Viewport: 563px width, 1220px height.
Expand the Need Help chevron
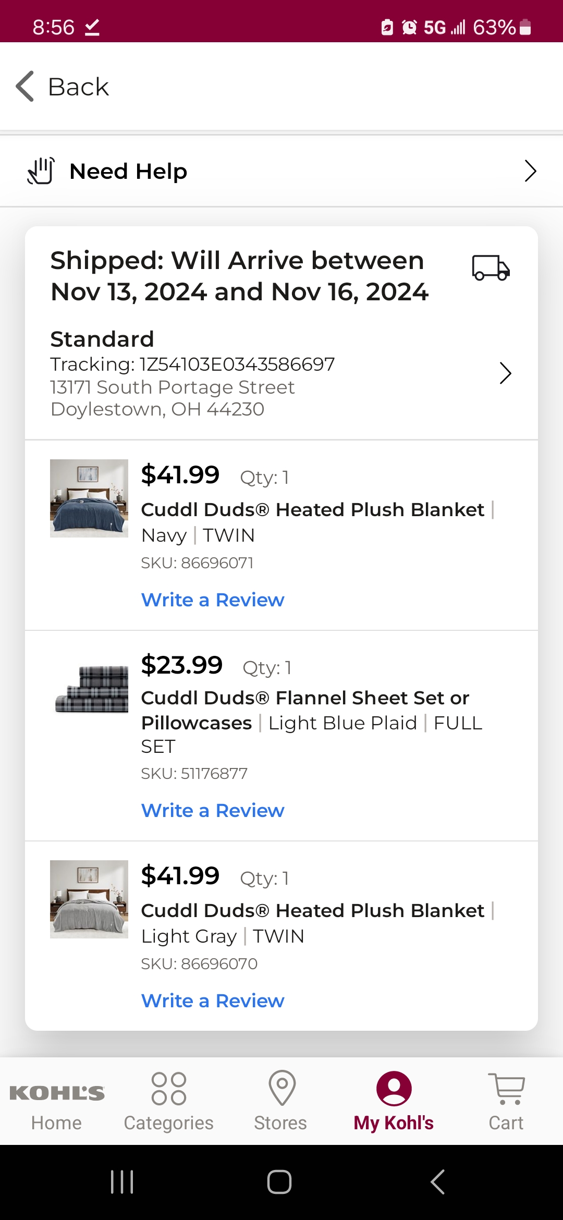click(x=530, y=171)
